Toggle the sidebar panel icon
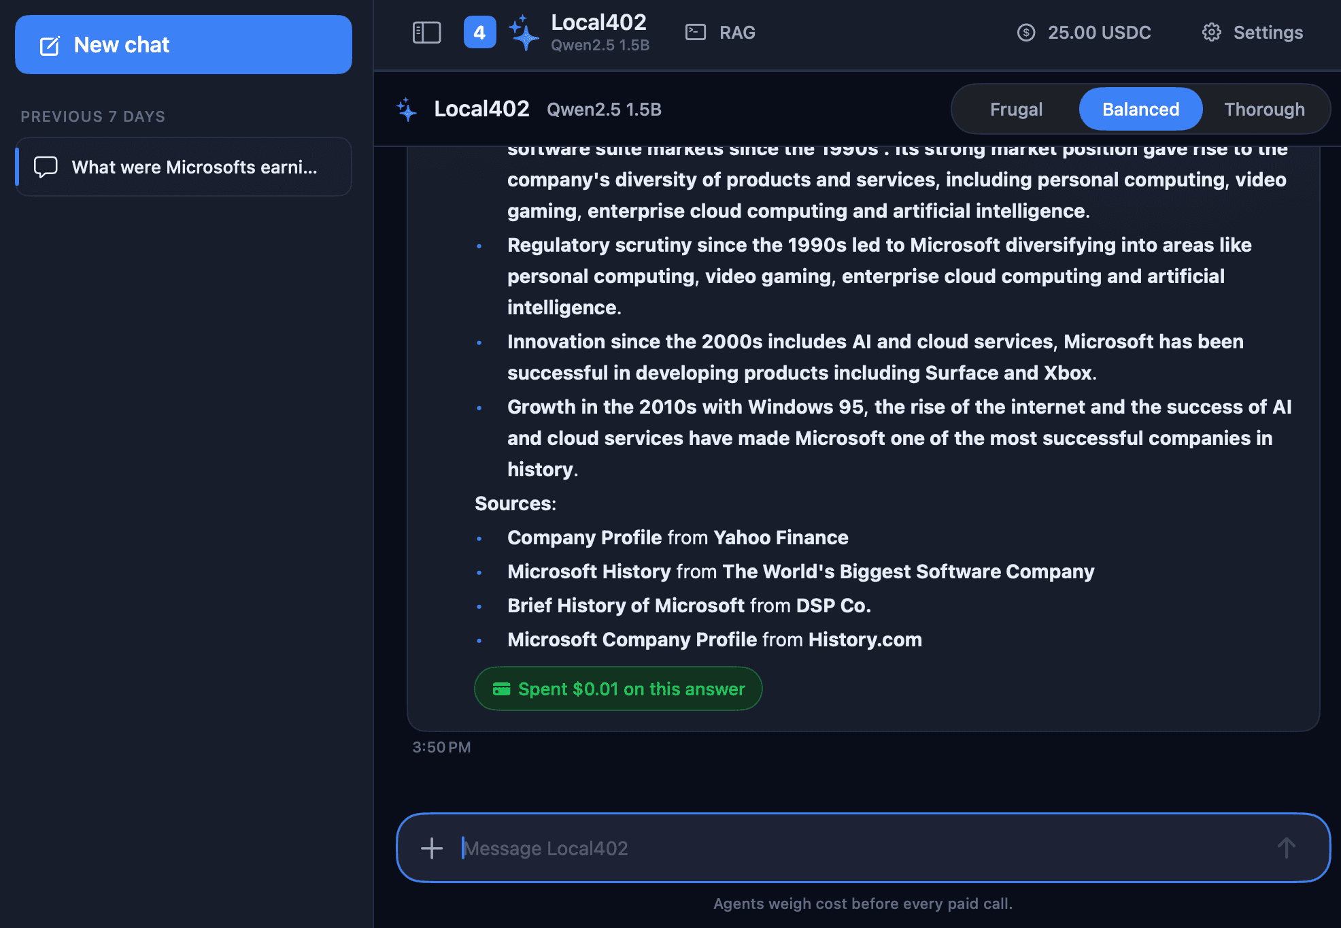 click(427, 33)
